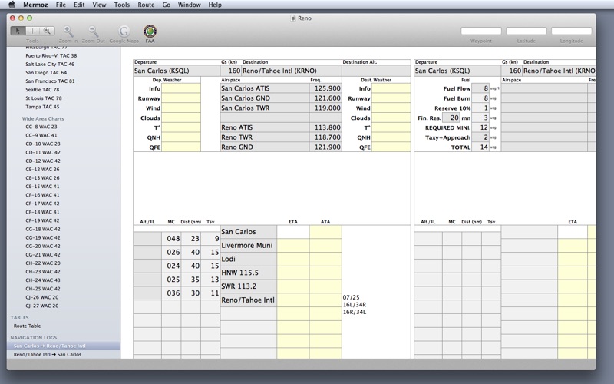Viewport: 614px width, 384px height.
Task: Click the Zoom Out toolbar icon
Action: pos(93,31)
